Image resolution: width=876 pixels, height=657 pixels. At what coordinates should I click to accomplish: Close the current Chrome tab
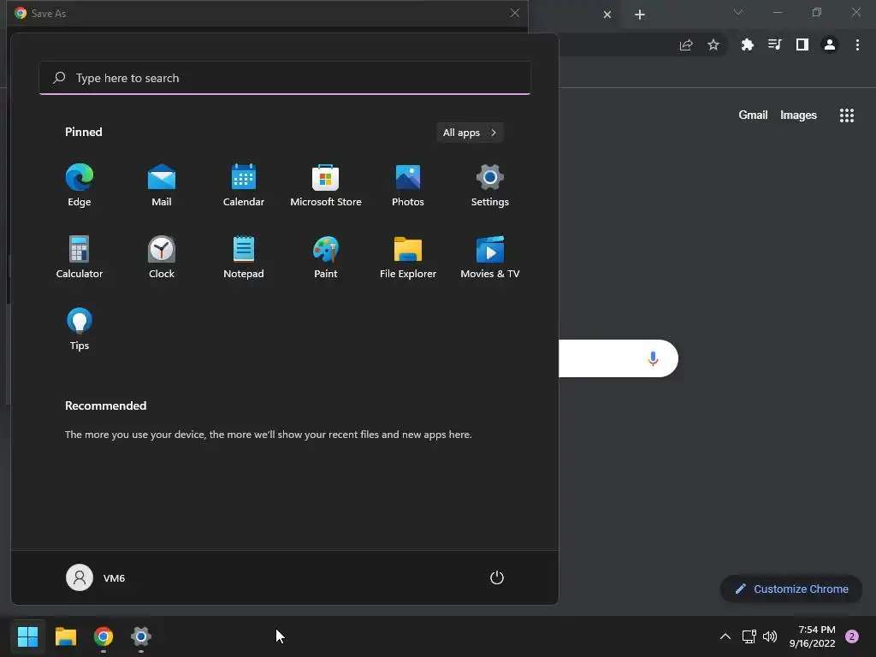(607, 15)
